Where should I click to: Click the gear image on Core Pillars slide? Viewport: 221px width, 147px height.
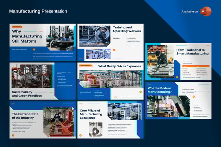[95, 128]
